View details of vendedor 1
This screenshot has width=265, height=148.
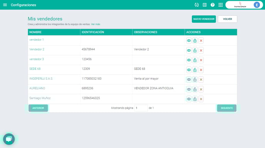click(x=189, y=41)
